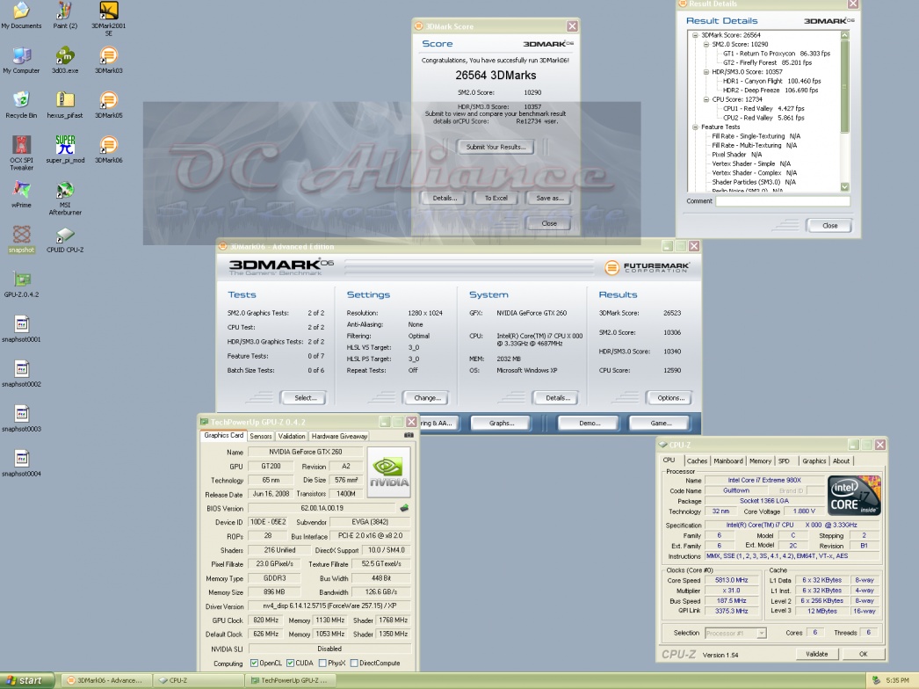Open the super_pi_mod desktop shortcut

[65, 145]
